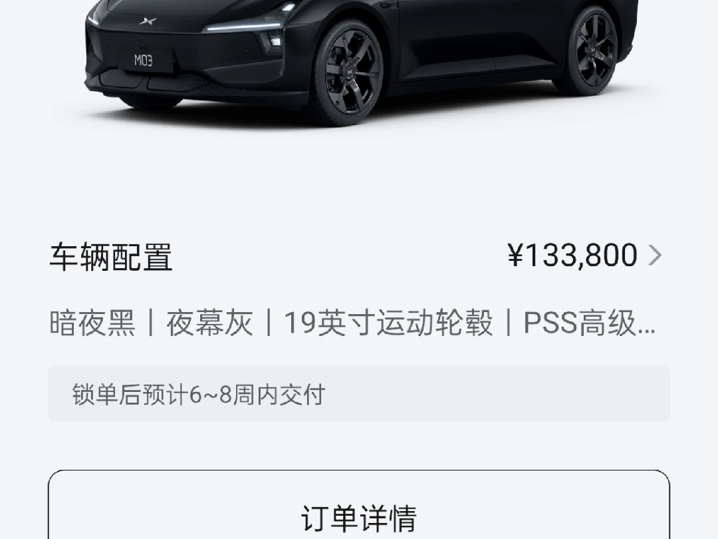Tap the center cap of front wheel
The width and height of the screenshot is (718, 539).
point(351,73)
